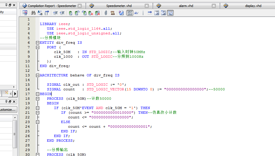Collapse the ENTITY div_freq block

pos(37,43)
